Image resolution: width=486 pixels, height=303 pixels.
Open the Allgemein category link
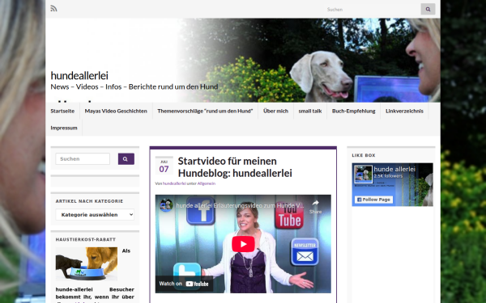pyautogui.click(x=206, y=183)
